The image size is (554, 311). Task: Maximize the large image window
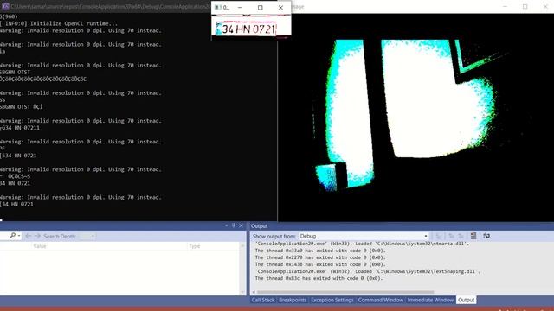point(525,7)
